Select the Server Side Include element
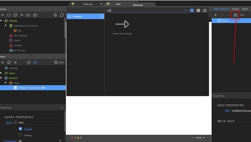251x142 pixels. [122, 28]
